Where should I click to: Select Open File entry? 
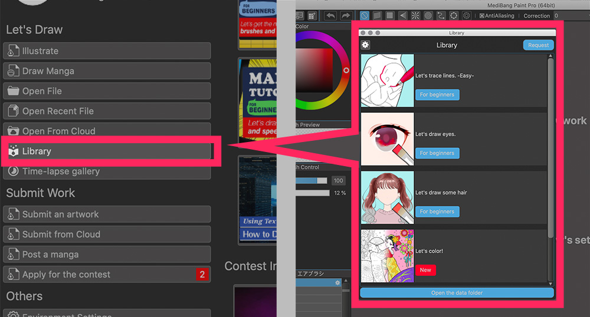click(x=107, y=91)
